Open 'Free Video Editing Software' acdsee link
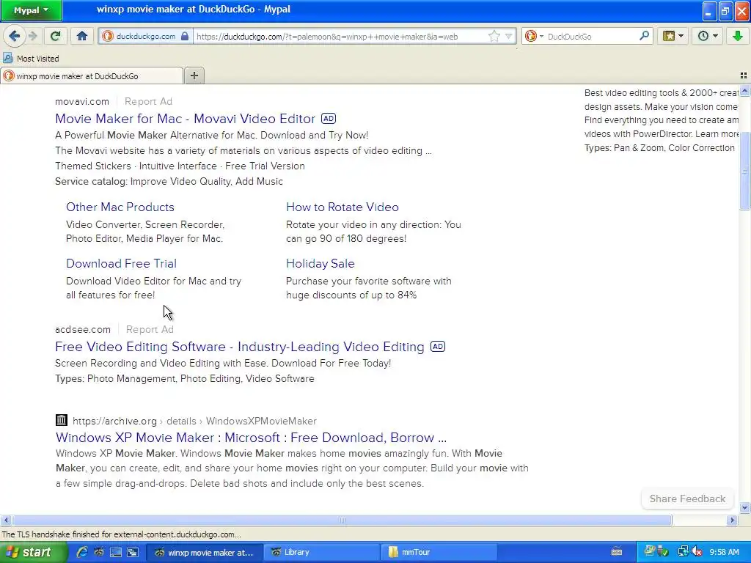The image size is (751, 563). coord(240,347)
